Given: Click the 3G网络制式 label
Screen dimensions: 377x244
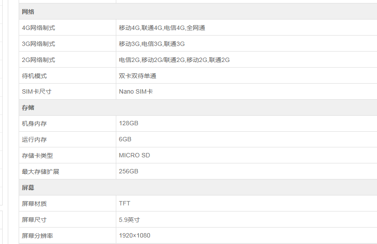Looking at the screenshot, I should (x=39, y=44).
